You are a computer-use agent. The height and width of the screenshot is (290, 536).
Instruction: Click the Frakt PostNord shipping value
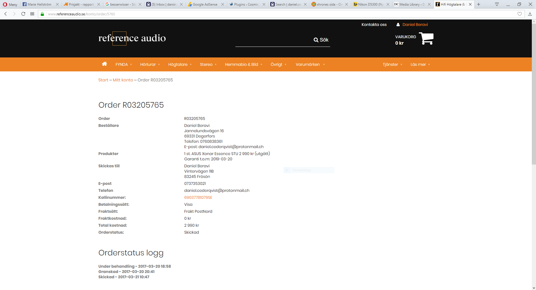pyautogui.click(x=198, y=211)
